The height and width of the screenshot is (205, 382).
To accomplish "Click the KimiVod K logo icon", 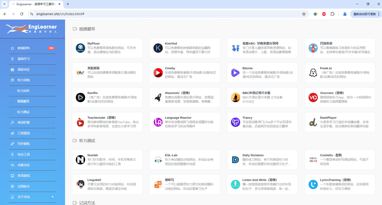I will (x=158, y=48).
